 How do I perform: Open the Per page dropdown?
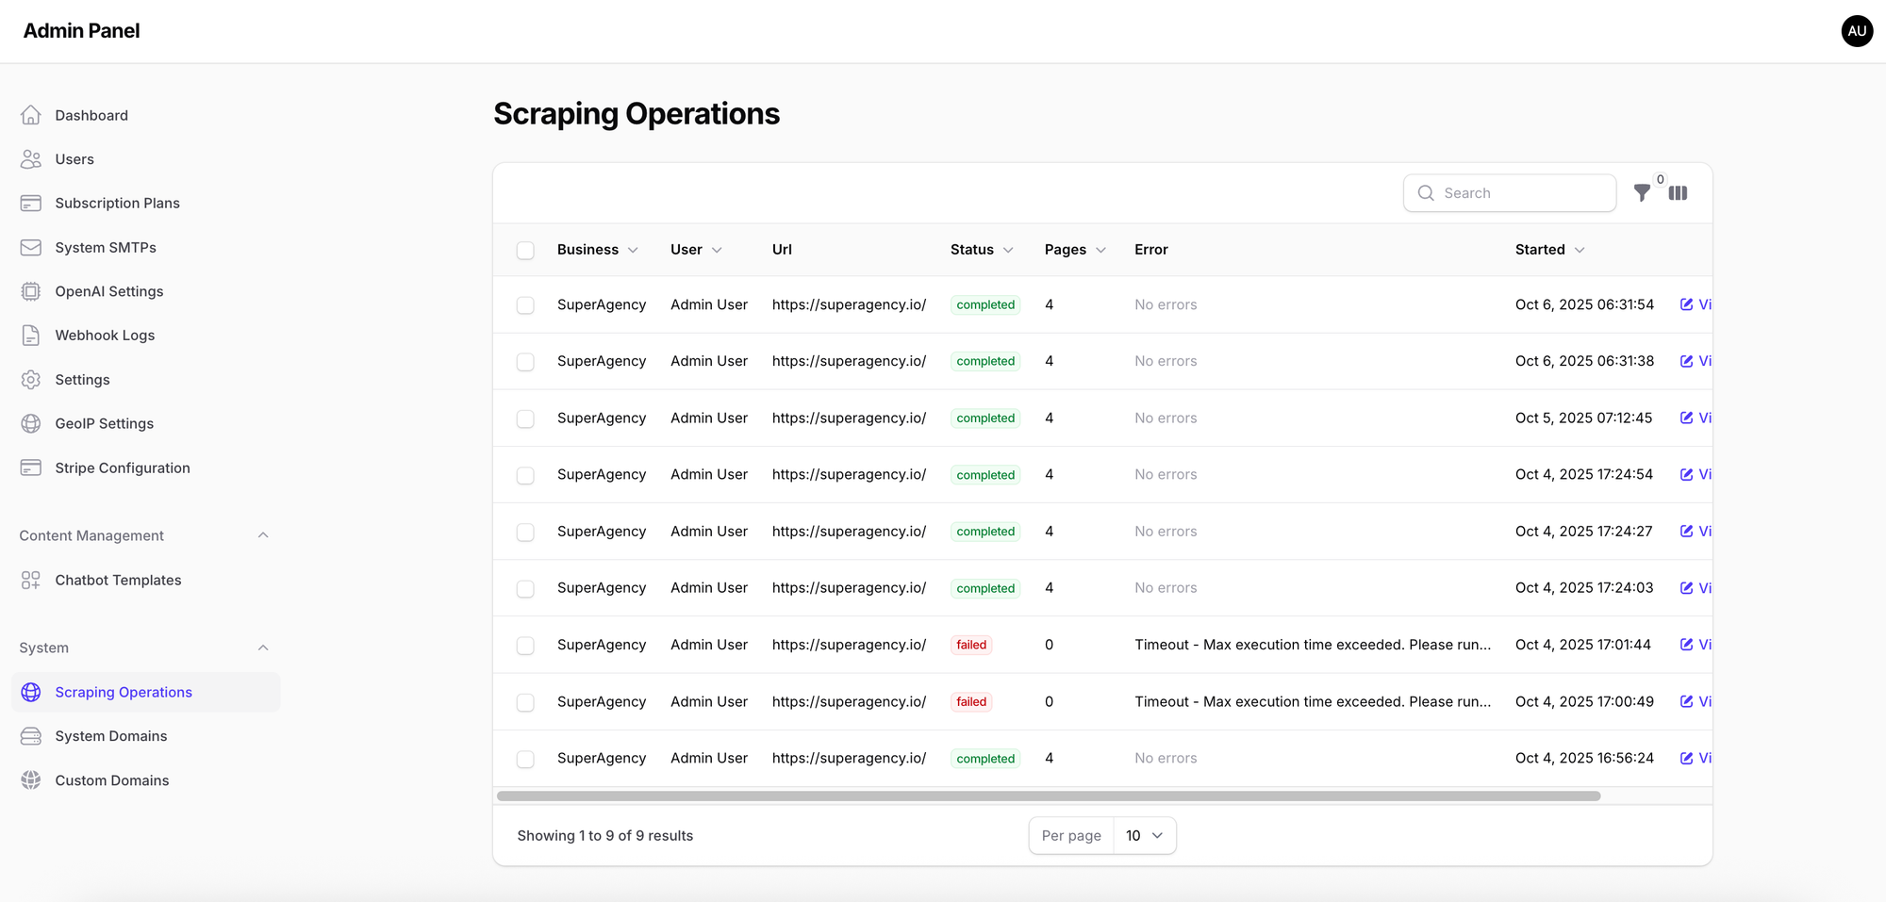(1144, 836)
